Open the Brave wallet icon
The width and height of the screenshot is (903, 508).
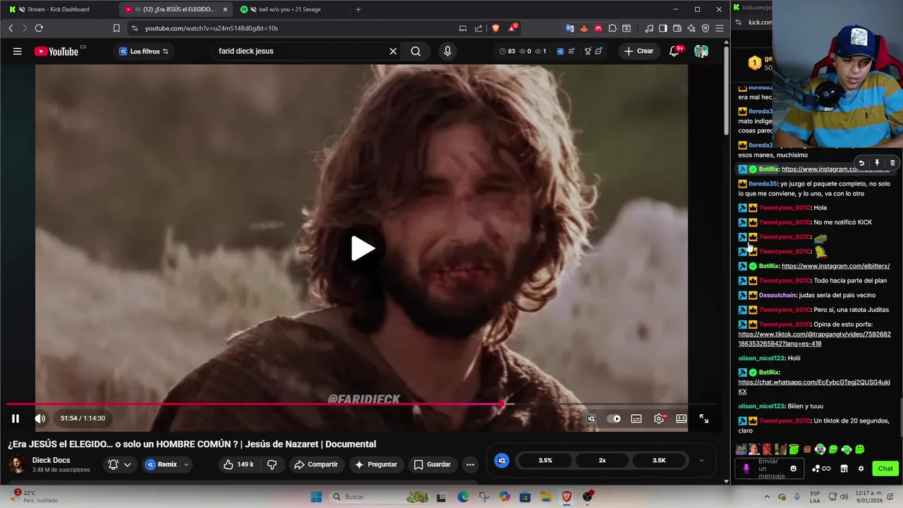pos(677,28)
